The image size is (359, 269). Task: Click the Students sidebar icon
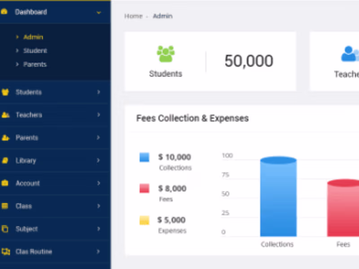(x=5, y=92)
